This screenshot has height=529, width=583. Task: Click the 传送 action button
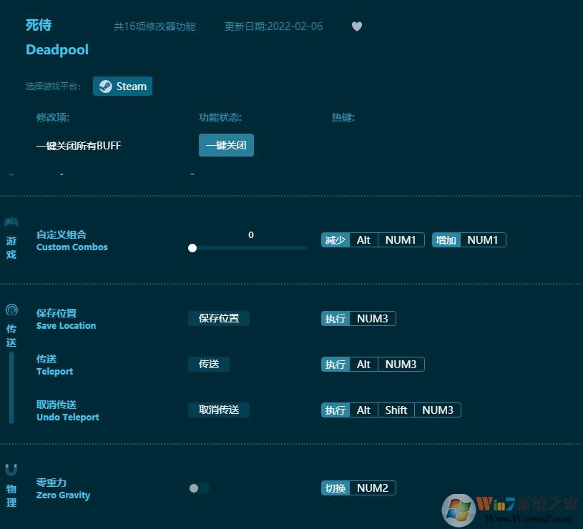click(209, 364)
